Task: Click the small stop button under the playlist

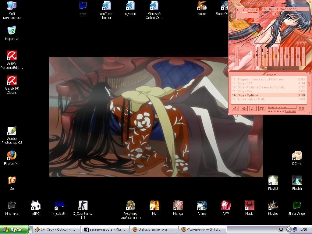Action: coord(278,112)
